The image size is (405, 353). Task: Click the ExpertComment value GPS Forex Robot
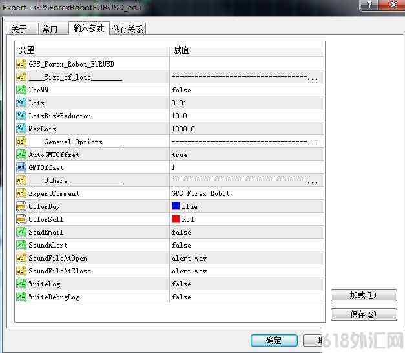click(200, 193)
